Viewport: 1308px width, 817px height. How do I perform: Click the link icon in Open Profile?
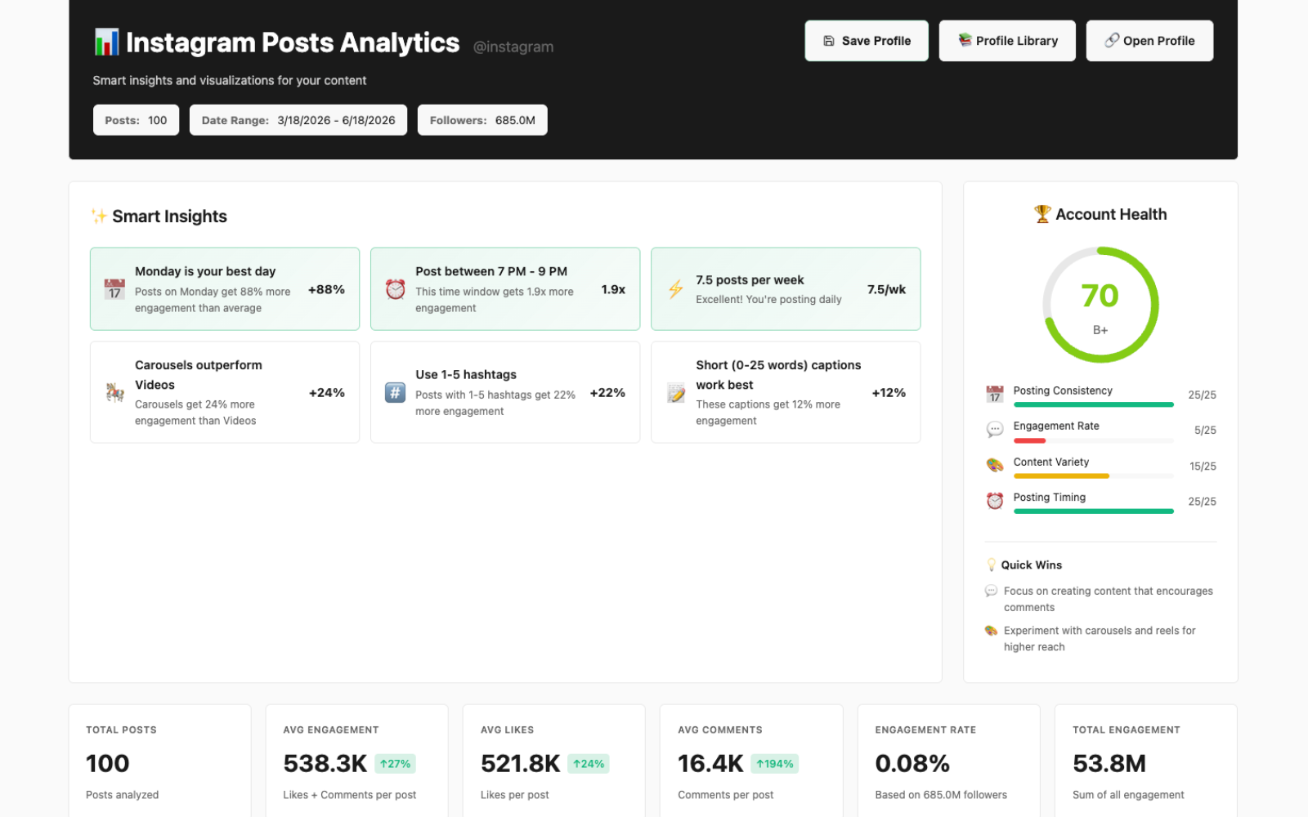pos(1112,40)
